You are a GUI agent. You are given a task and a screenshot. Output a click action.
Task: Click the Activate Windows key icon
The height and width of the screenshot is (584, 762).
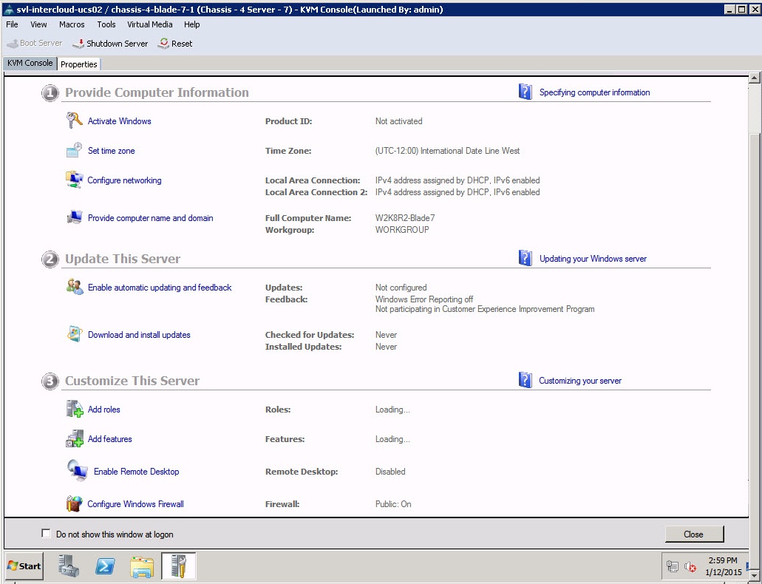point(75,120)
